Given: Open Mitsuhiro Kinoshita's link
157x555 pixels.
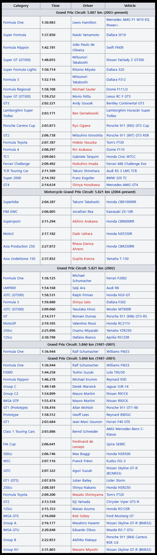Looking at the screenshot, I should 87,135.
